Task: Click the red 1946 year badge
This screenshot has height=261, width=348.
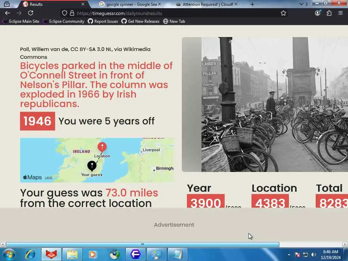Action: [x=37, y=121]
